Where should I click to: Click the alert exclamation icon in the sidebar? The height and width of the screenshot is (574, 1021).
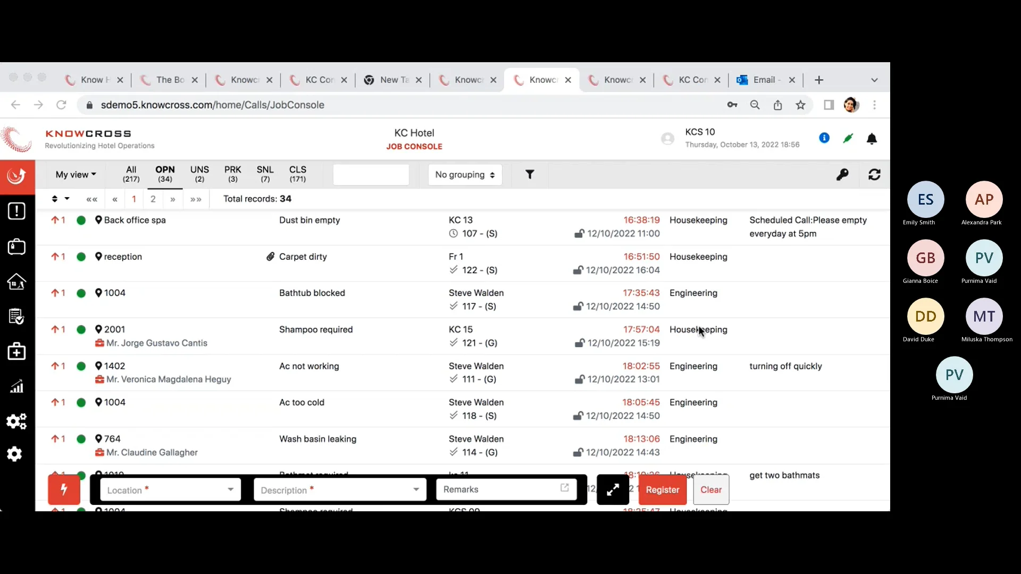(16, 211)
